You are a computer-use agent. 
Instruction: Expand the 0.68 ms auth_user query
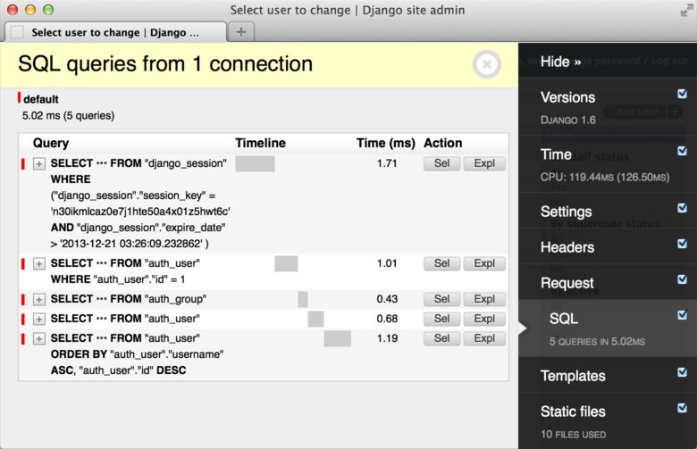coord(39,319)
